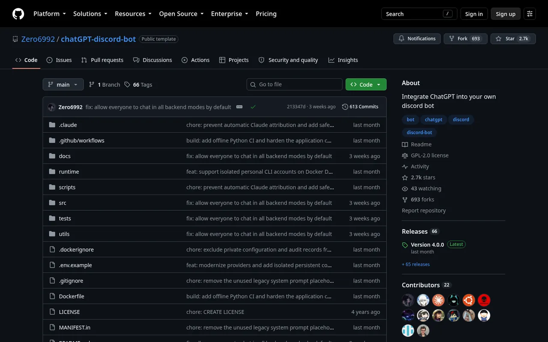The image size is (548, 342).
Task: Click the chatgpt topic tag
Action: (434, 119)
